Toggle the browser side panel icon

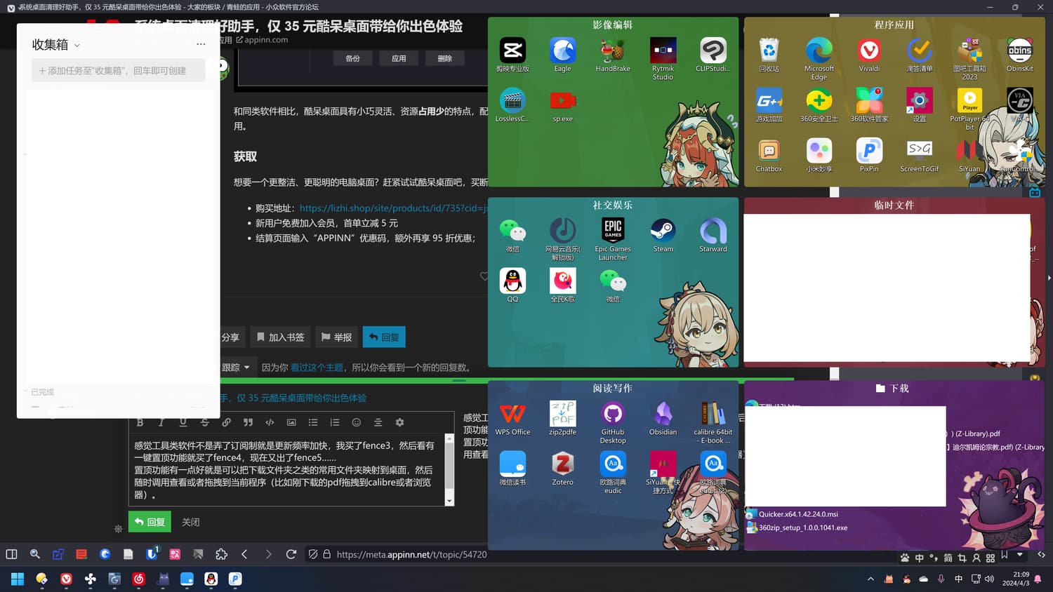click(11, 554)
